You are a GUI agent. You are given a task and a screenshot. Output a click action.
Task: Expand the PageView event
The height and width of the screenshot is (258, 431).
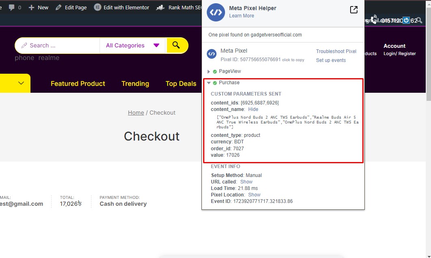[209, 72]
